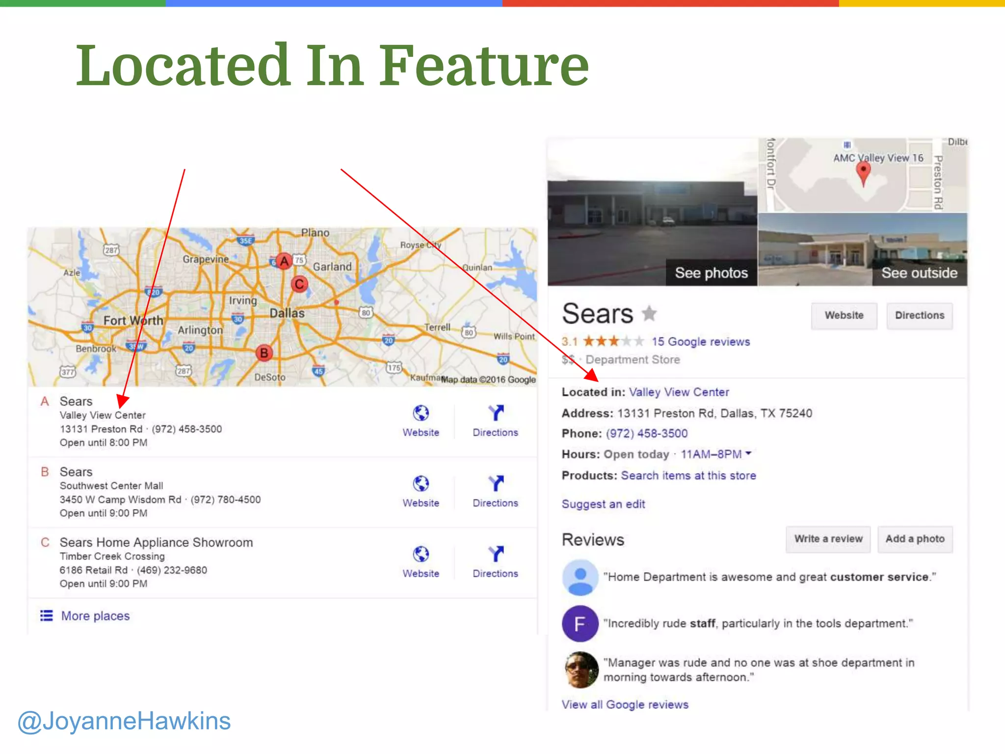The width and height of the screenshot is (1005, 754).
Task: Open the Website button in Sears panel
Action: 844,316
